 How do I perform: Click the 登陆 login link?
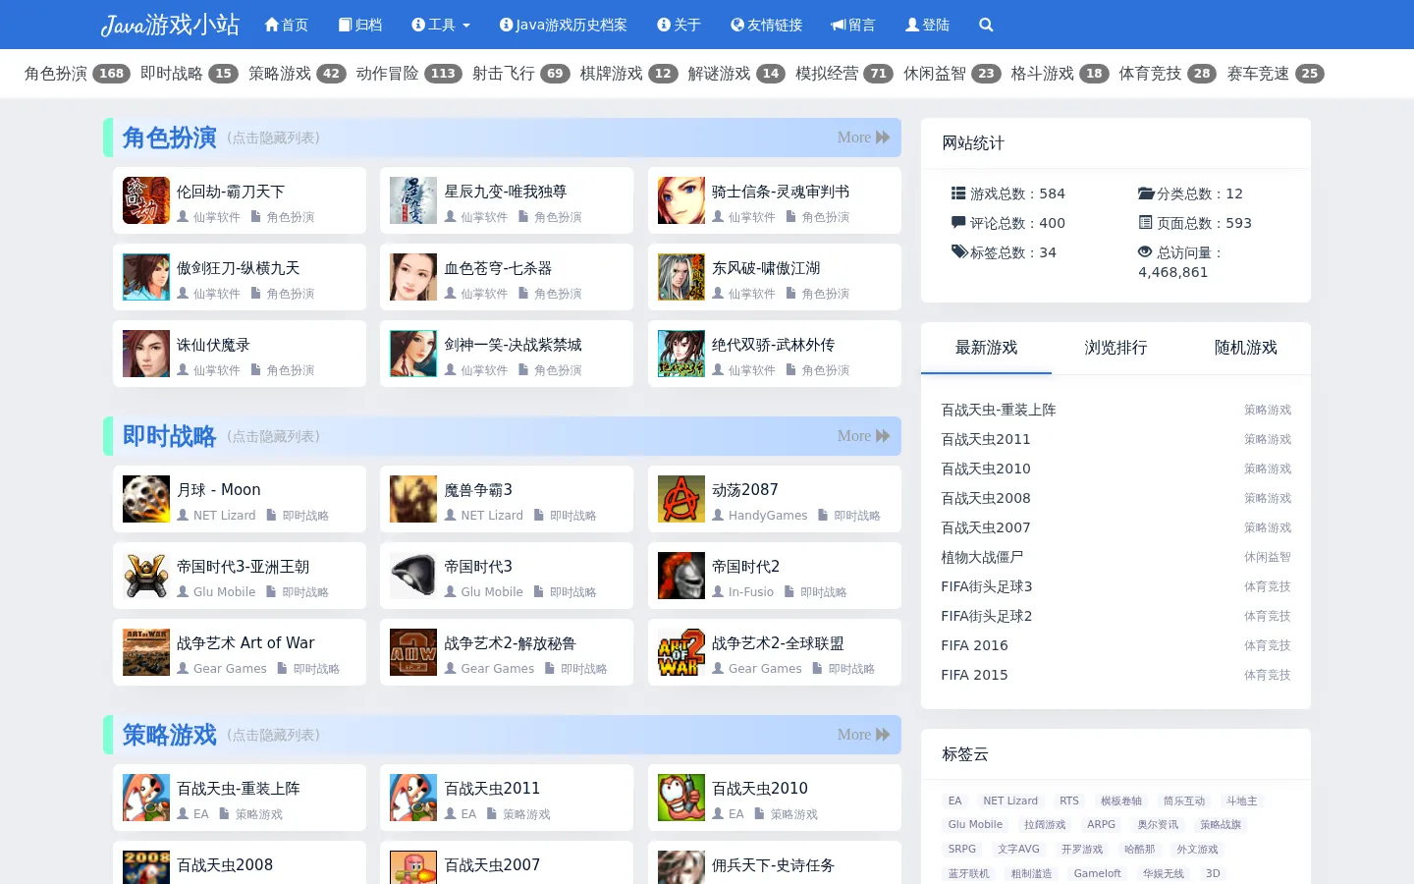tap(927, 25)
